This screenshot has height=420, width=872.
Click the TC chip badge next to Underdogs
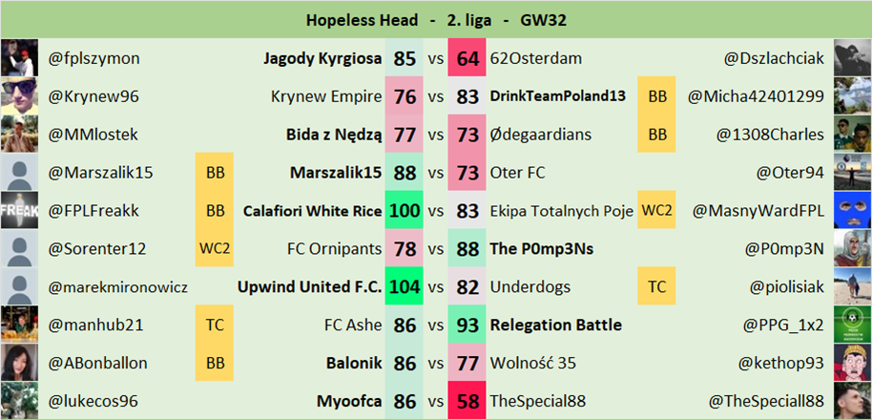pos(657,286)
